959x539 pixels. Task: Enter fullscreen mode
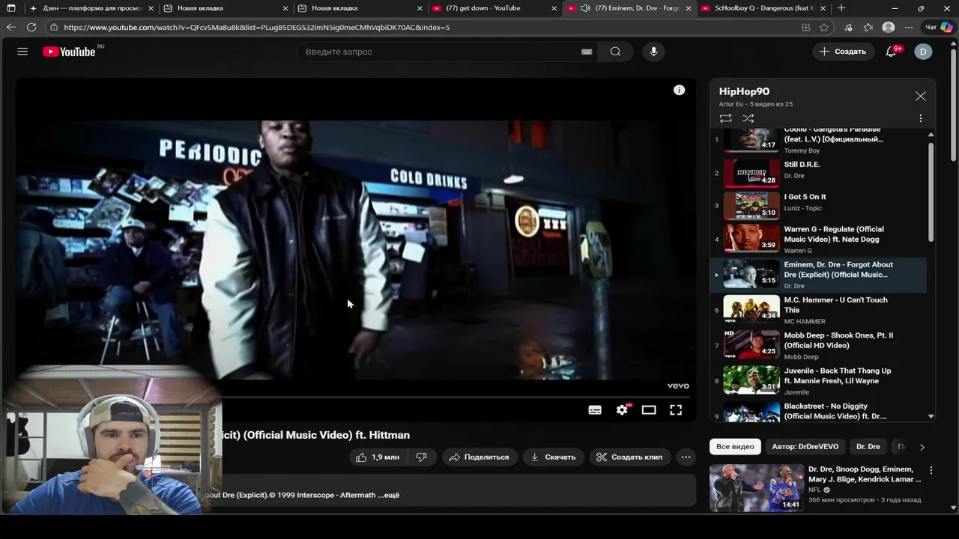click(x=676, y=409)
